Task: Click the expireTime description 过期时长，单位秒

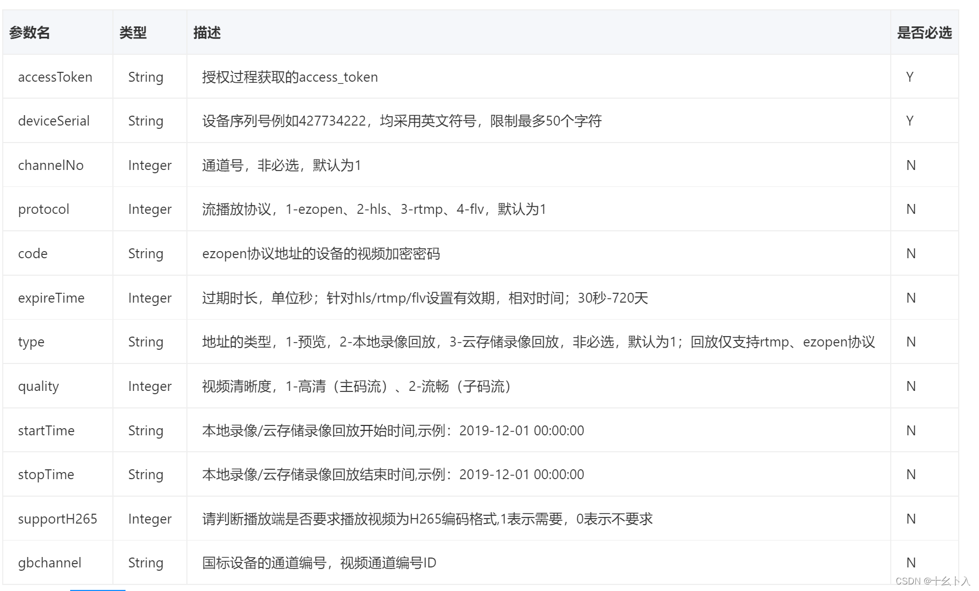Action: [x=425, y=298]
